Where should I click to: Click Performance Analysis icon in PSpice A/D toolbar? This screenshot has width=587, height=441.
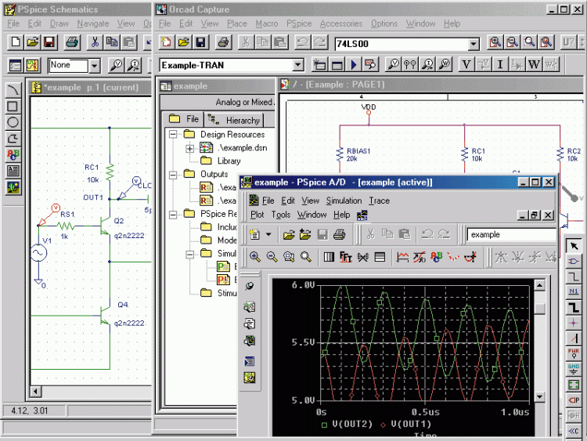coord(362,257)
